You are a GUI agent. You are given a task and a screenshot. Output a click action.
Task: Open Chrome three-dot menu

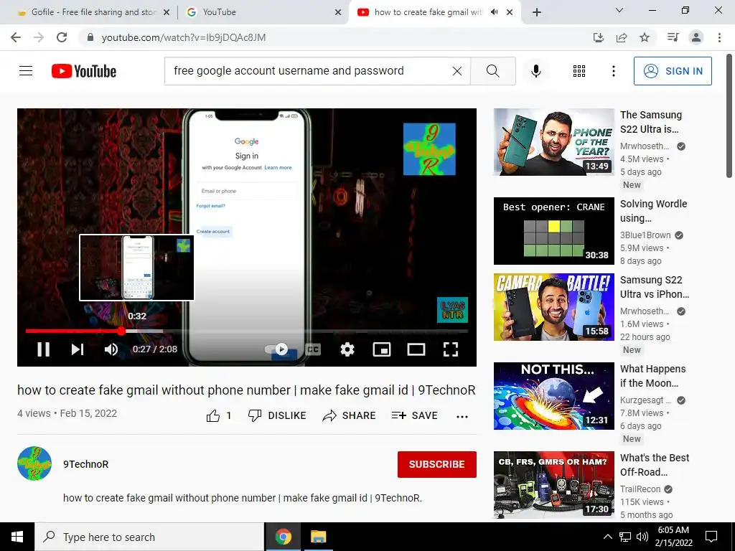point(719,37)
